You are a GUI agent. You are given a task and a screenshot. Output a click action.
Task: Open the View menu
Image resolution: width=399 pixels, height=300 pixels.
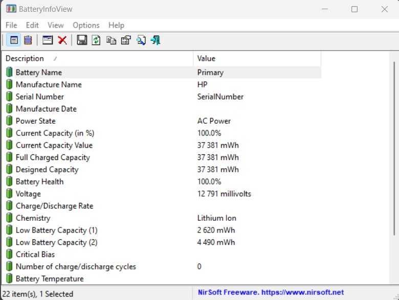[55, 25]
